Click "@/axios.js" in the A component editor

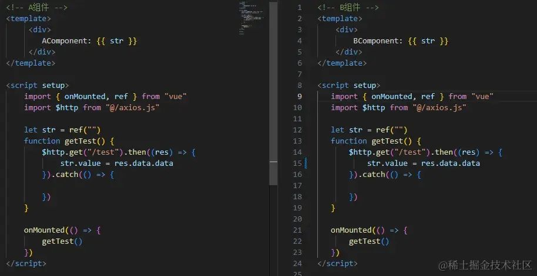132,108
